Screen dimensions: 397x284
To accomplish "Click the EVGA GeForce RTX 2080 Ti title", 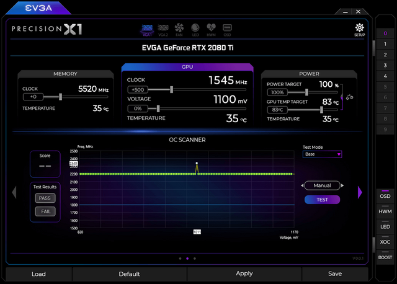I will click(x=187, y=48).
